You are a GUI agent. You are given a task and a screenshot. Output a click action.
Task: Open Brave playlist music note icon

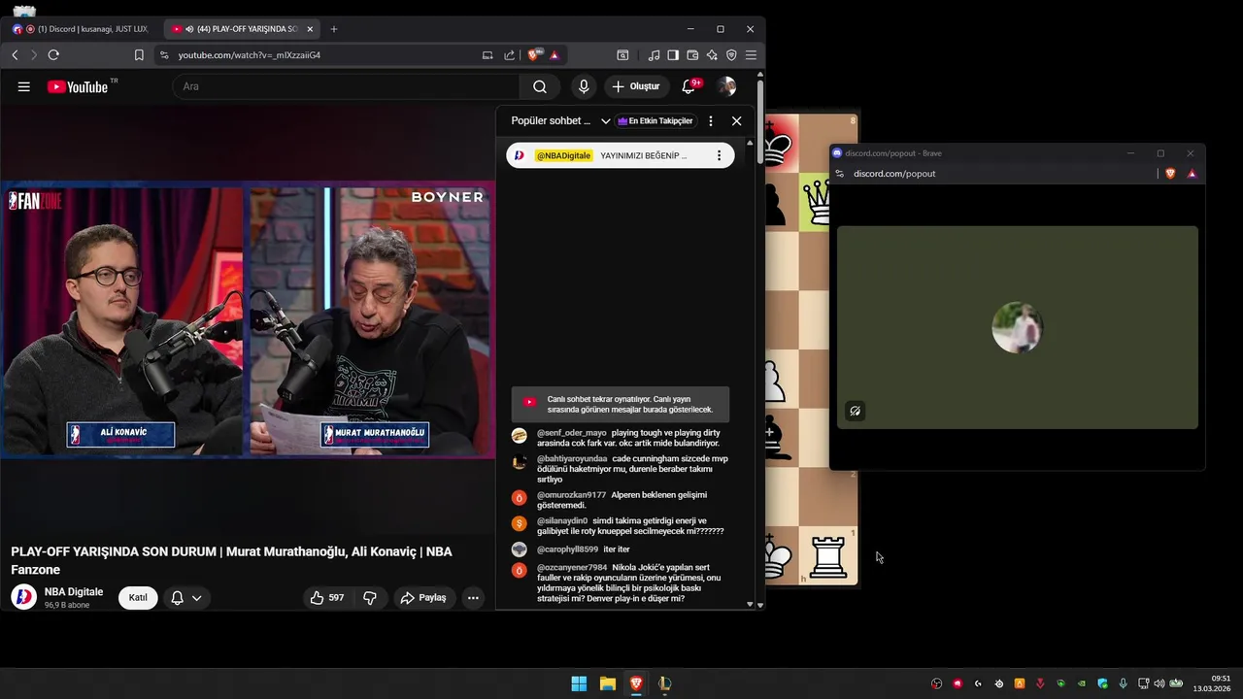coord(654,55)
